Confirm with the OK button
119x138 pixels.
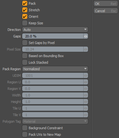click(106, 4)
